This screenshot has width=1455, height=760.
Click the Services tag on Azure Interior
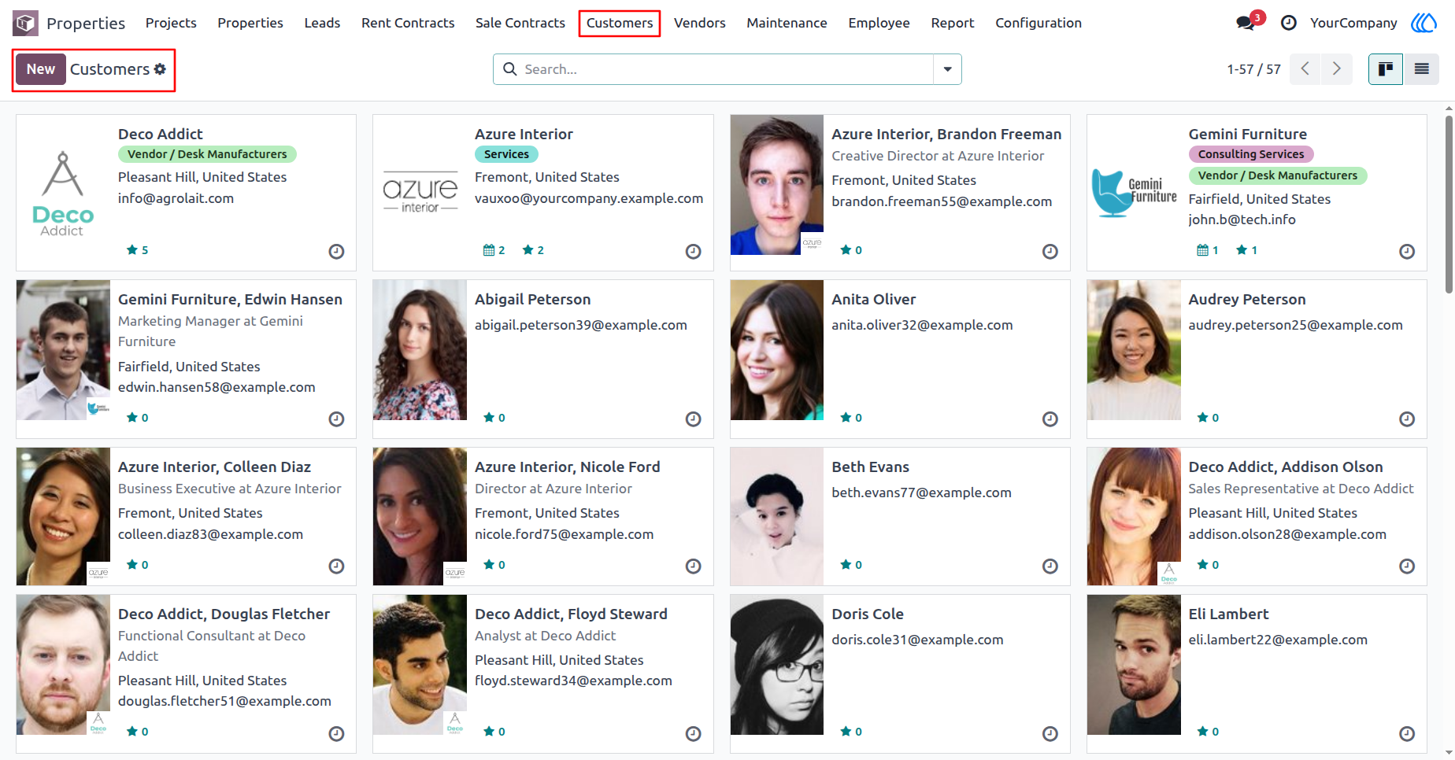tap(506, 154)
